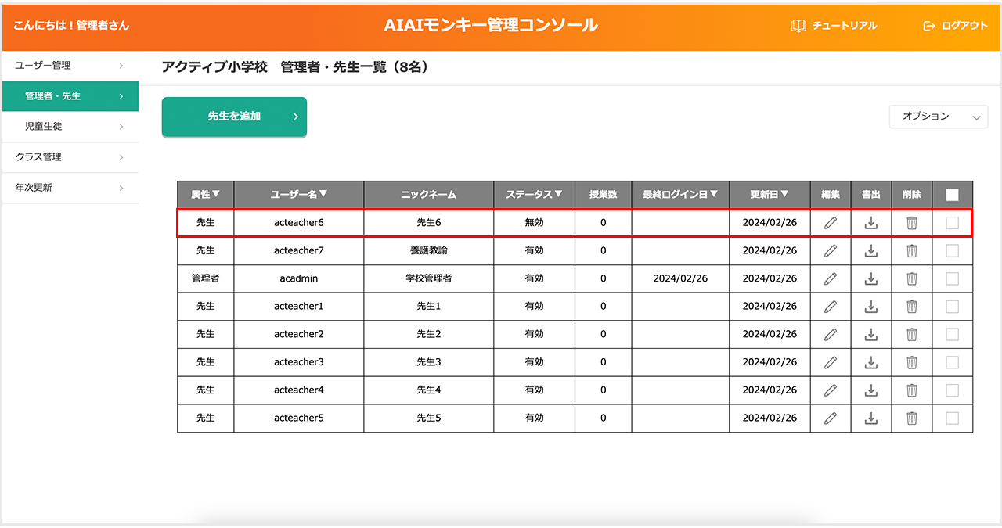Open the tutorial book icon in header
This screenshot has width=1002, height=528.
[798, 26]
